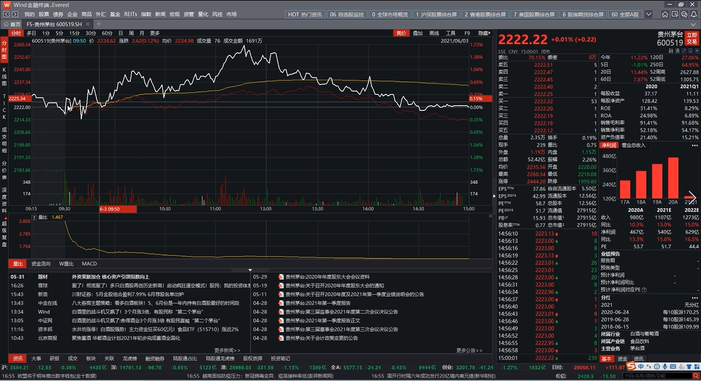Open the 更多公告>> link

469,350
